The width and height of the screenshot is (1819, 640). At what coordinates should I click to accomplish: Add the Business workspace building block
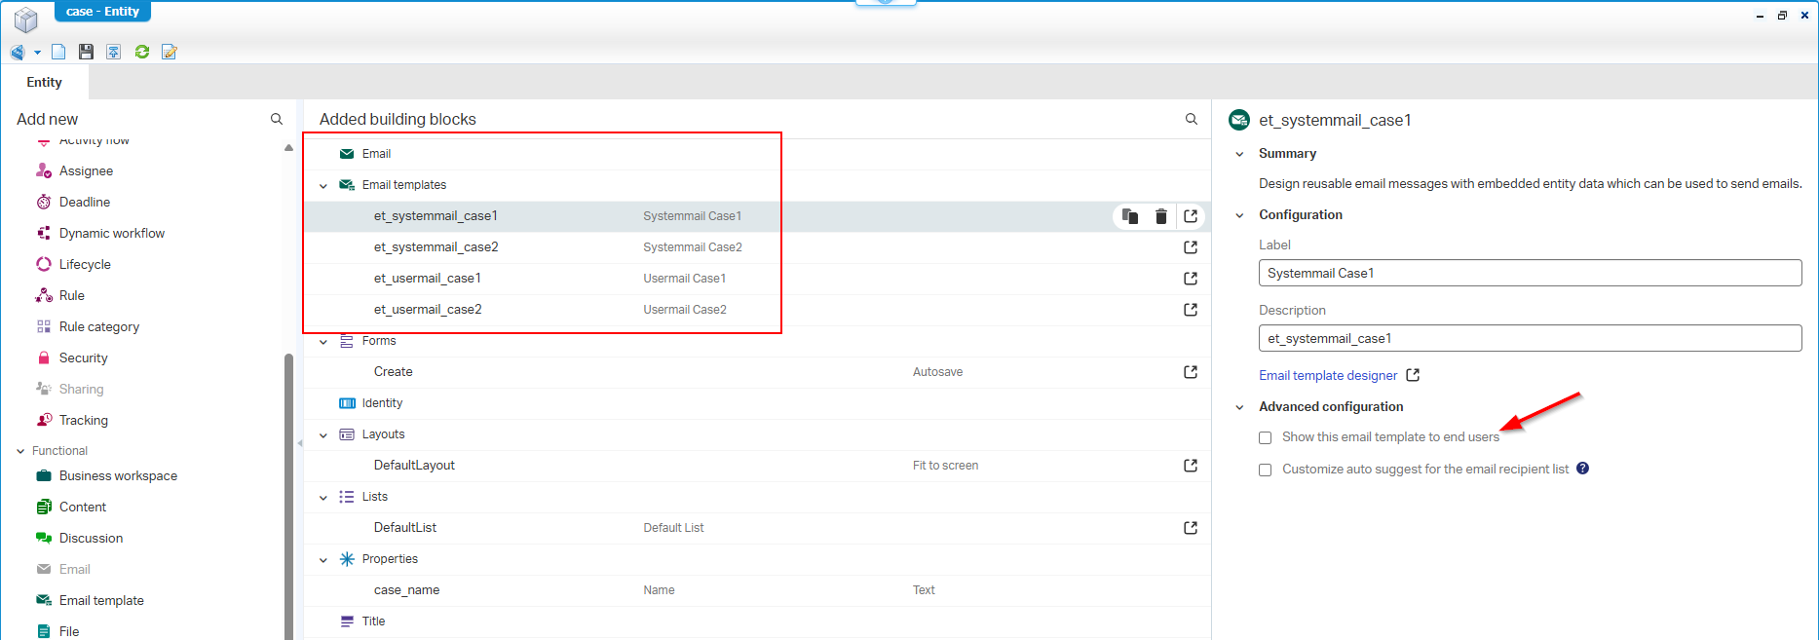pos(118,476)
